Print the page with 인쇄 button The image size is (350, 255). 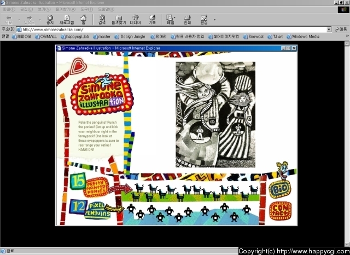pos(187,20)
